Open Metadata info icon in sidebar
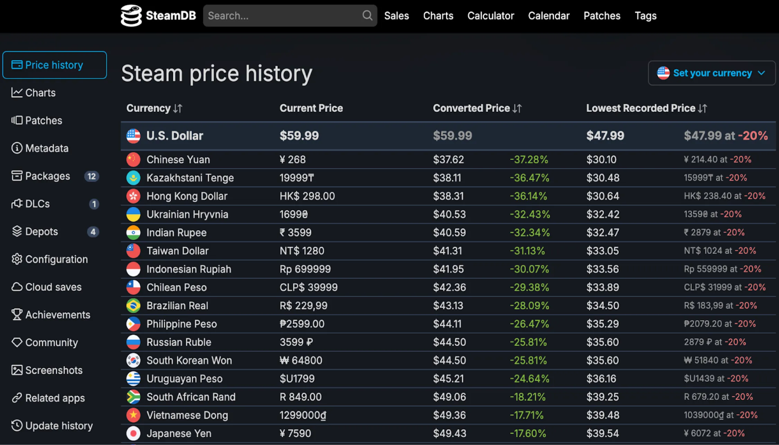Viewport: 779px width, 445px height. (x=17, y=148)
